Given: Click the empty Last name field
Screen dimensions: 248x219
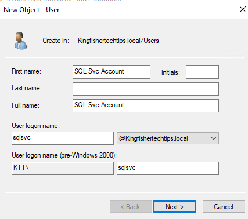Looking at the screenshot, I should [146, 89].
